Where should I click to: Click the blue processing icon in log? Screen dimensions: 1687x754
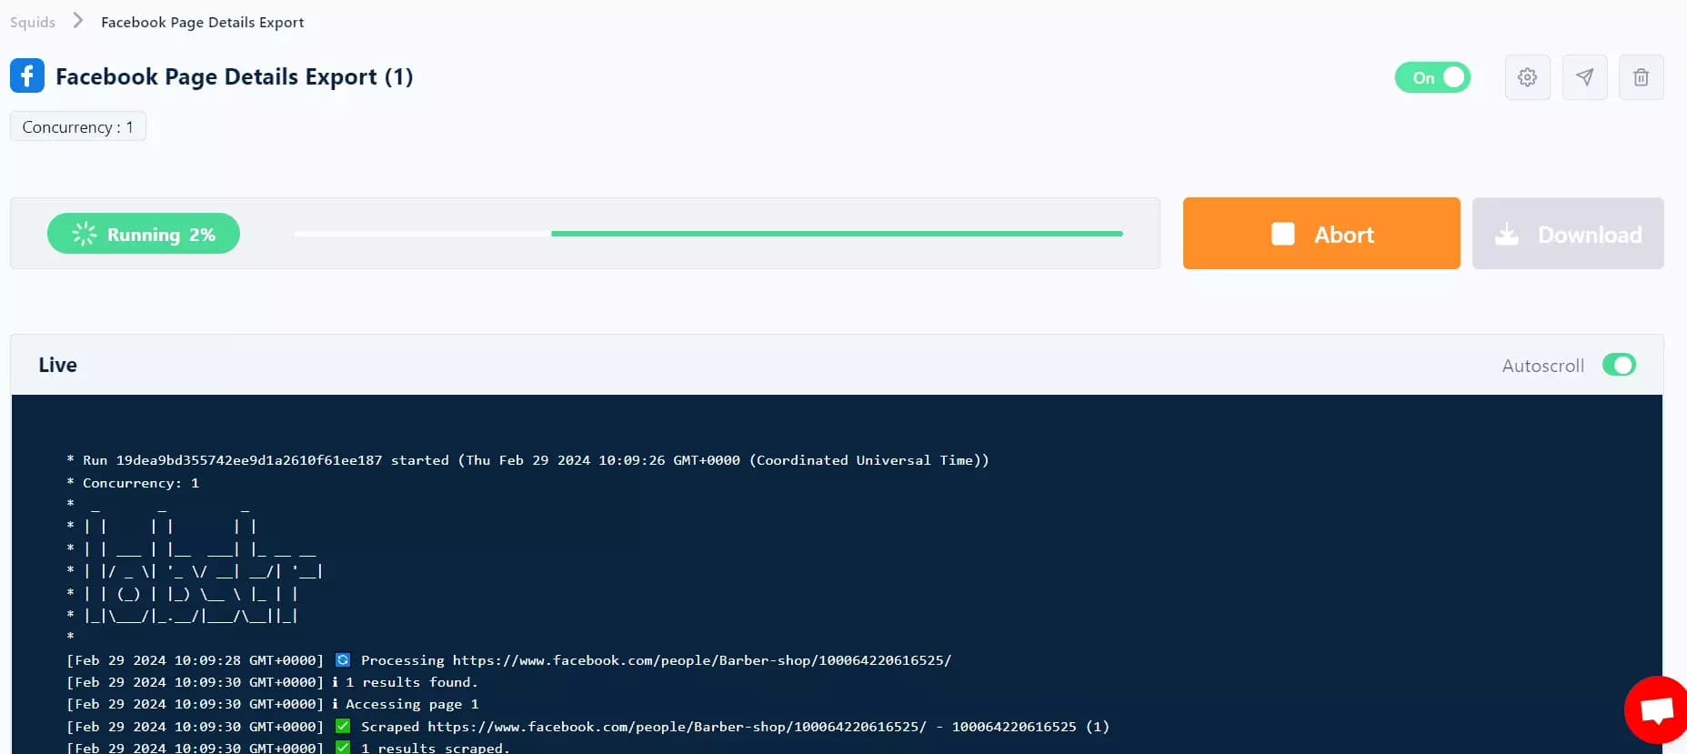click(x=343, y=660)
